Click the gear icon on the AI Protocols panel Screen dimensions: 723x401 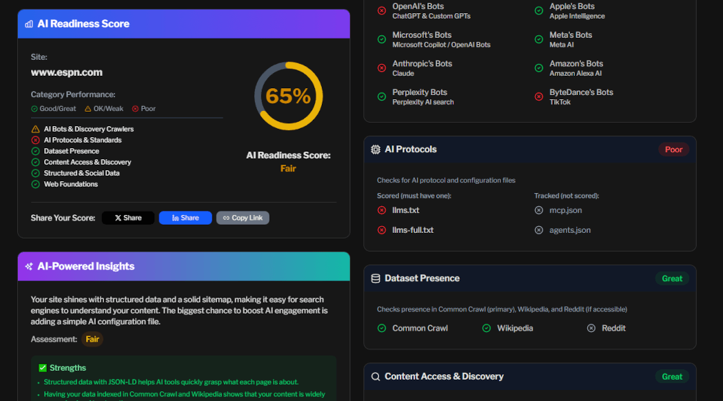pos(376,149)
